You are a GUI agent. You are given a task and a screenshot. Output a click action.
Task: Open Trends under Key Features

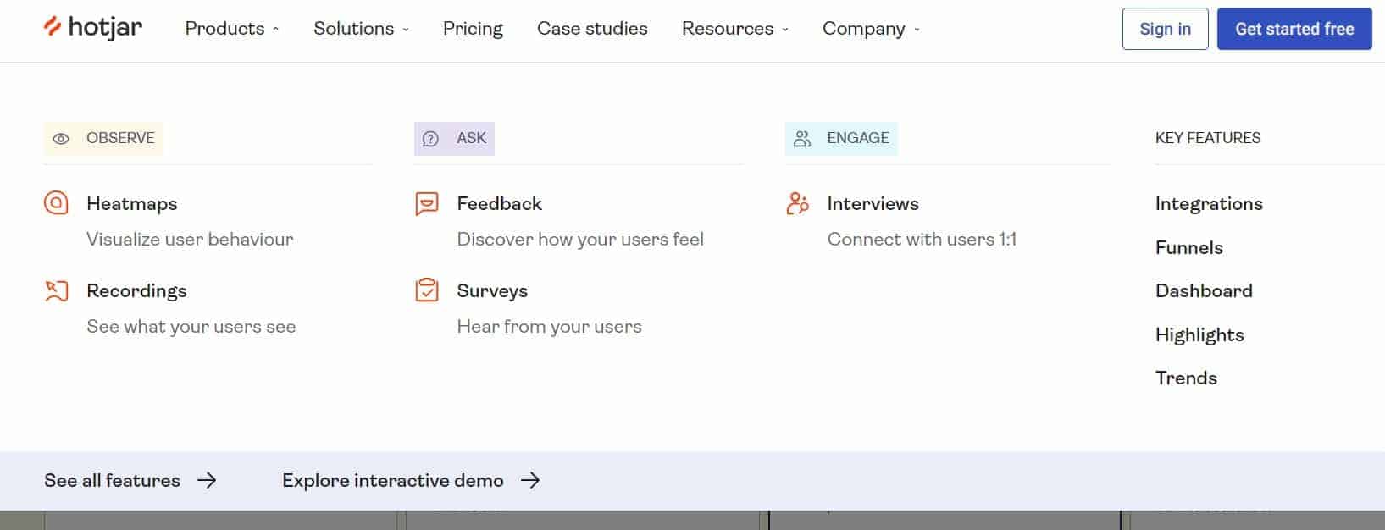[1186, 378]
